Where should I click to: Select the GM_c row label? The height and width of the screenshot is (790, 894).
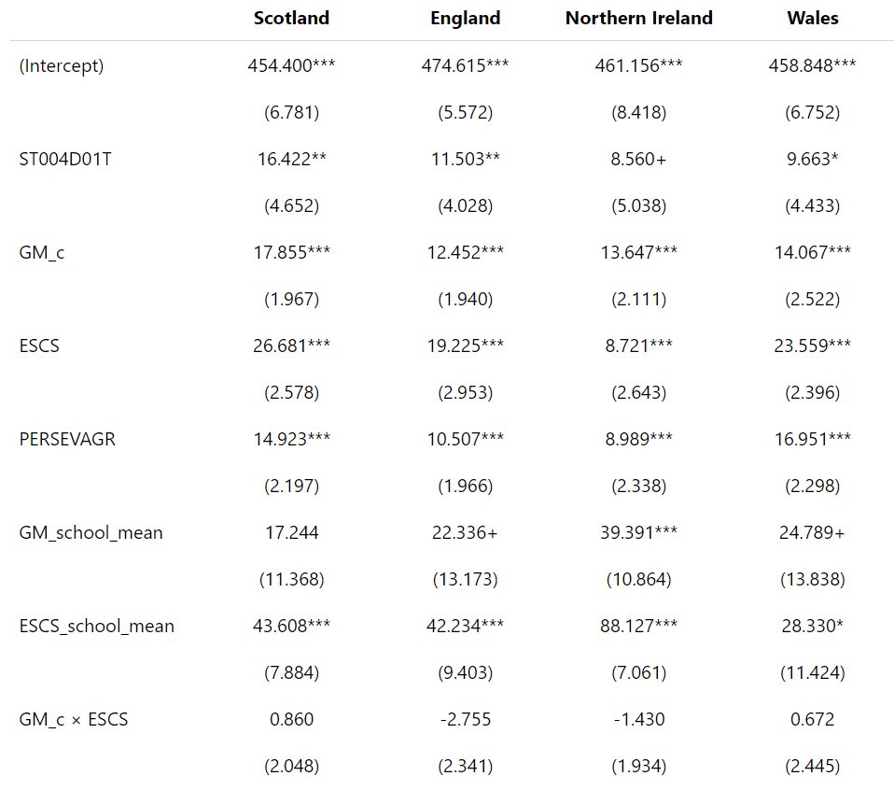(x=43, y=252)
